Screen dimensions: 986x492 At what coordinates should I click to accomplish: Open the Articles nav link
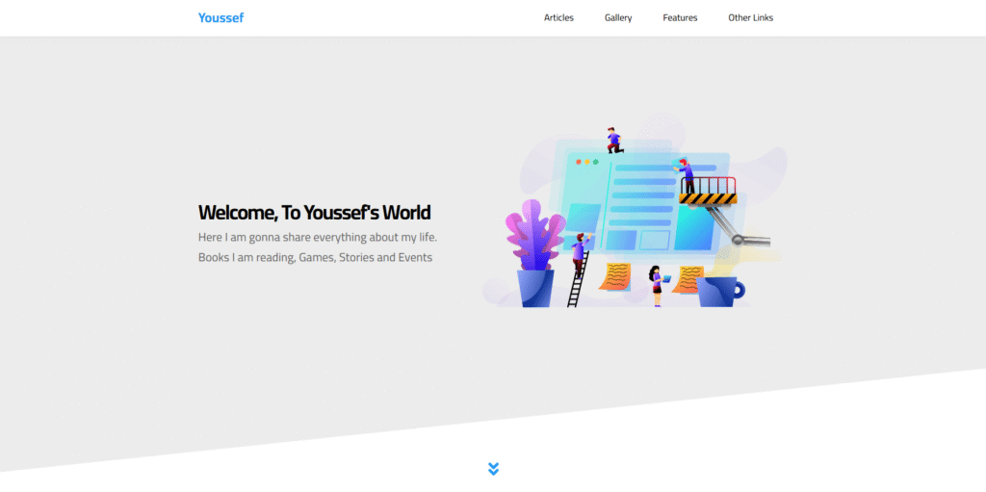point(558,17)
